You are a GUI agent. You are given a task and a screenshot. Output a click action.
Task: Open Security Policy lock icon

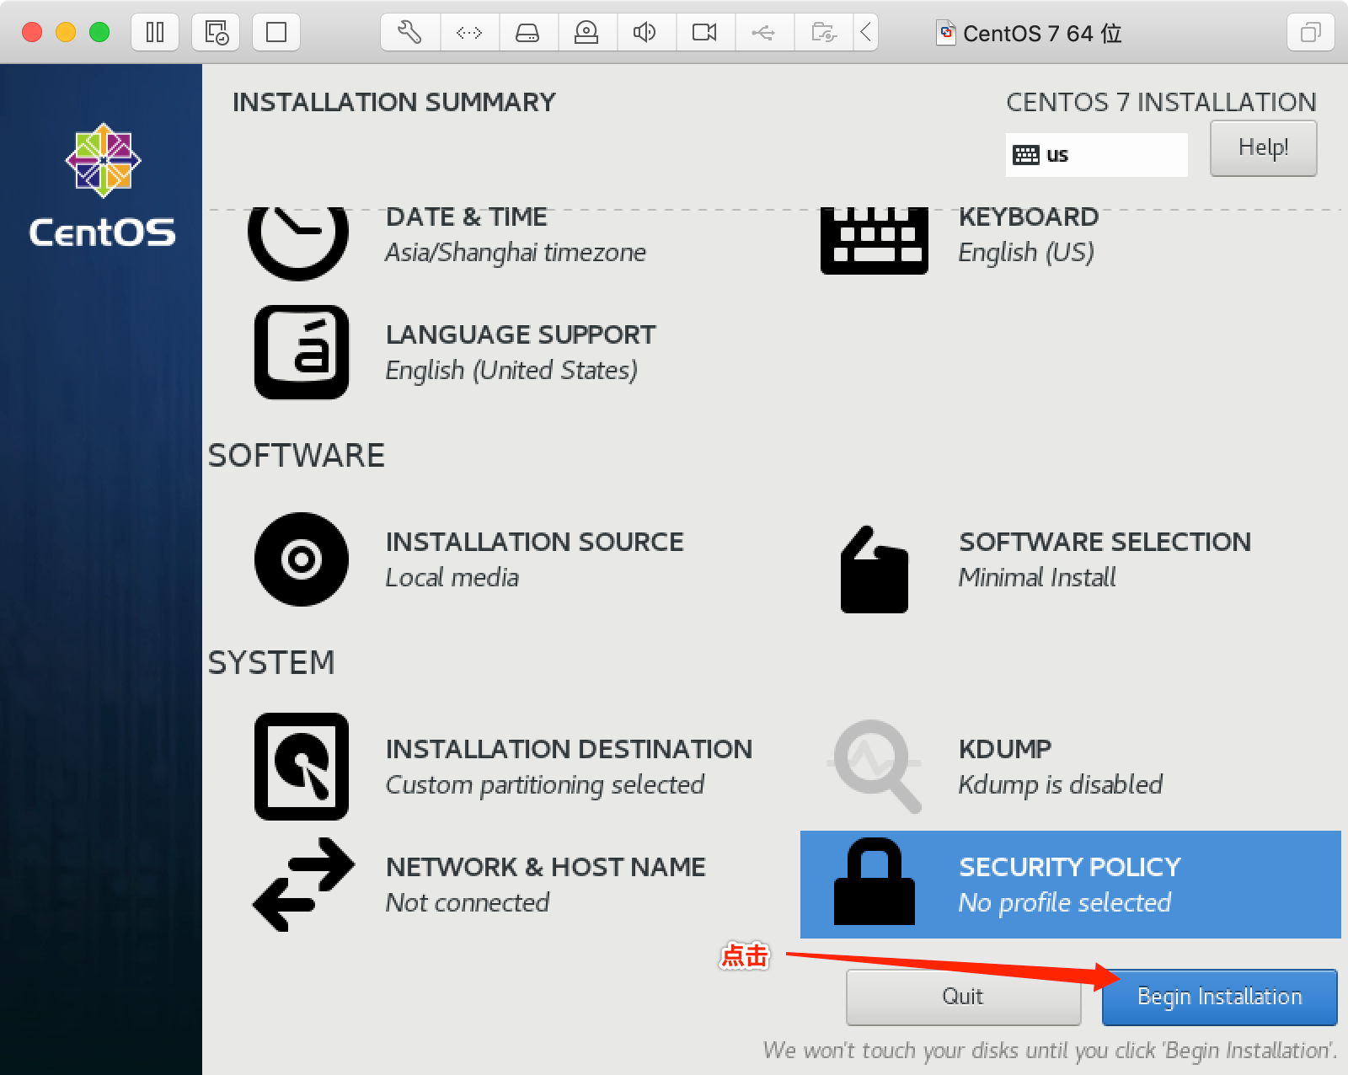(875, 881)
